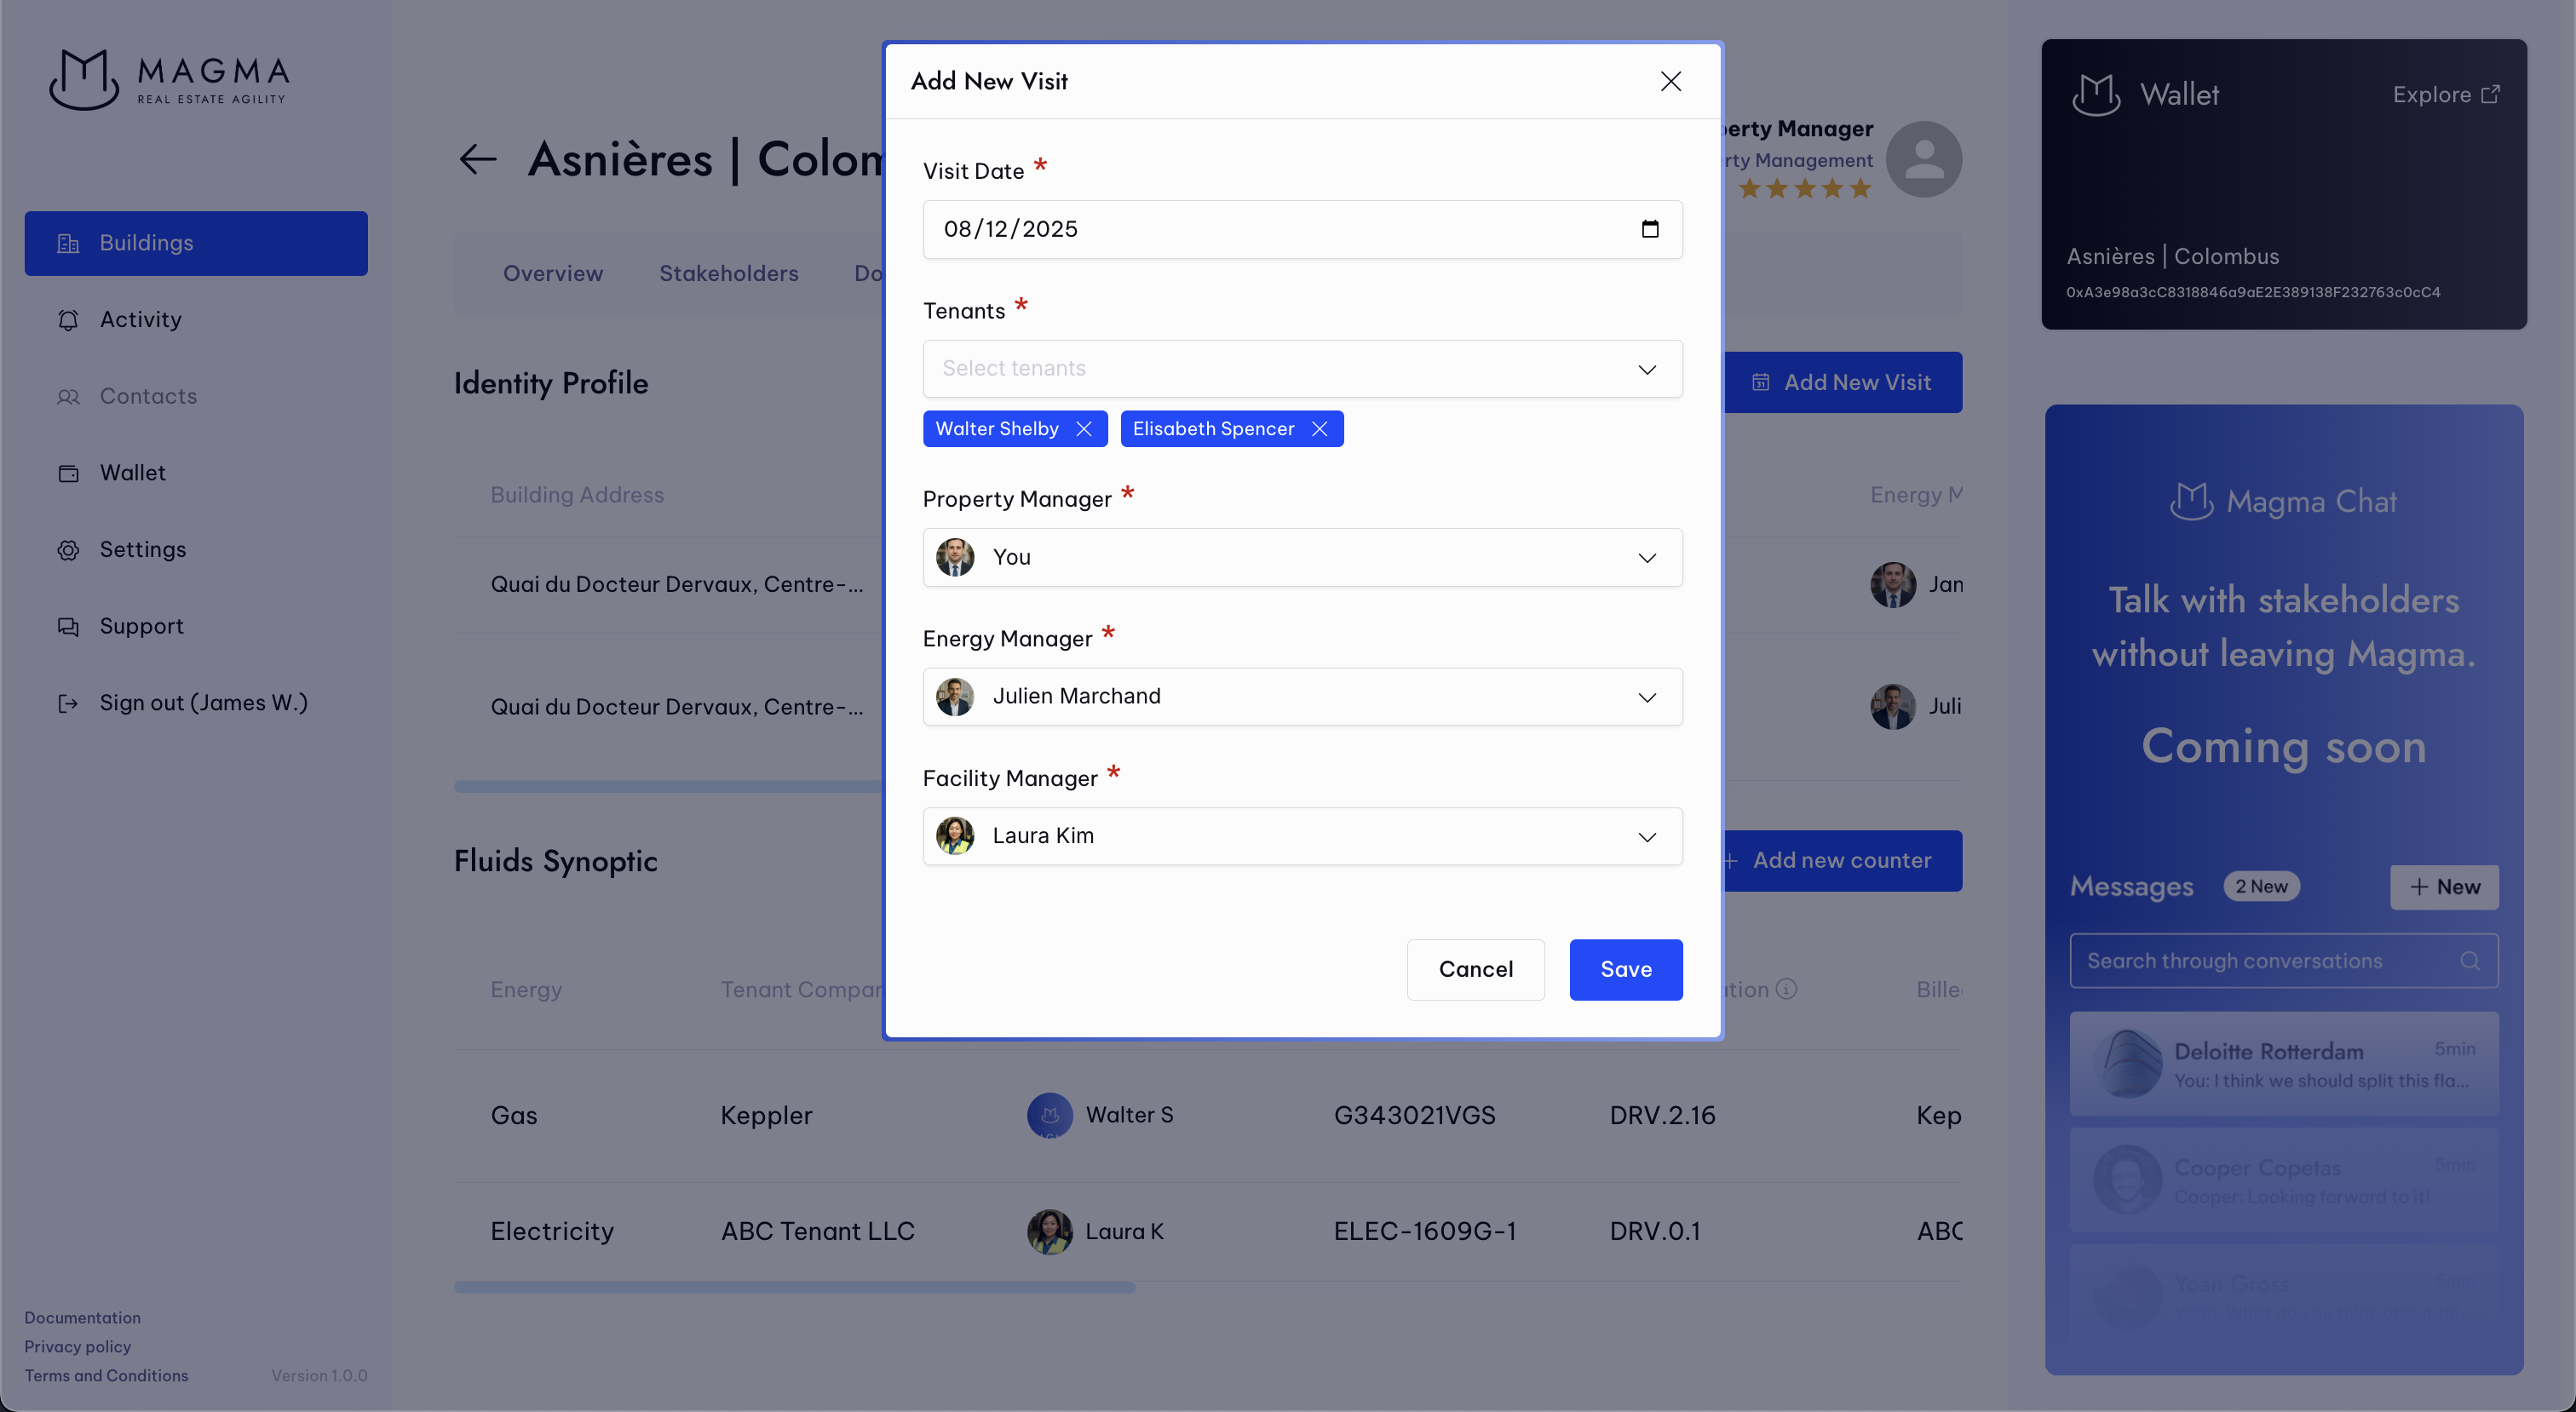
Task: Click the Explore external link icon
Action: click(2490, 94)
